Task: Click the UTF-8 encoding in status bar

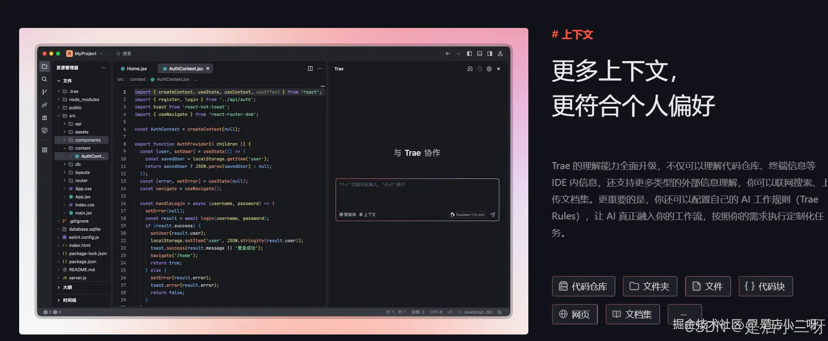Action: [x=436, y=312]
